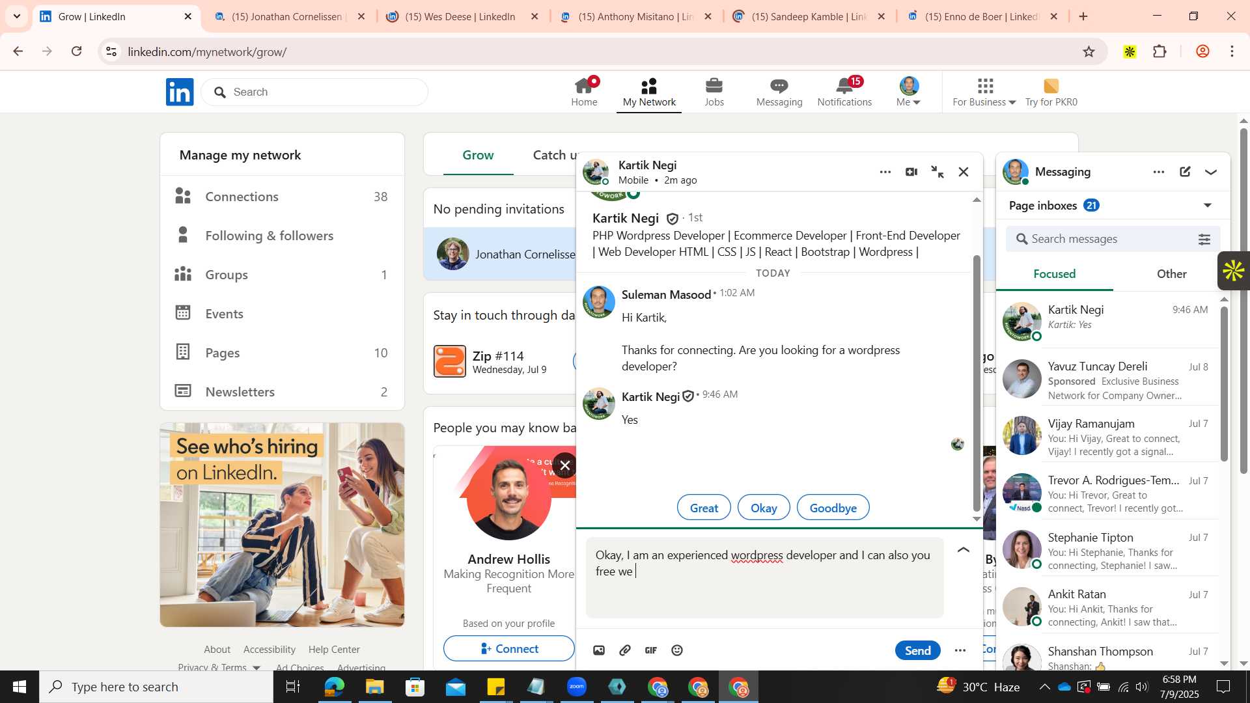Image resolution: width=1250 pixels, height=703 pixels.
Task: Switch to Anthony Misitano browser tab
Action: click(635, 16)
